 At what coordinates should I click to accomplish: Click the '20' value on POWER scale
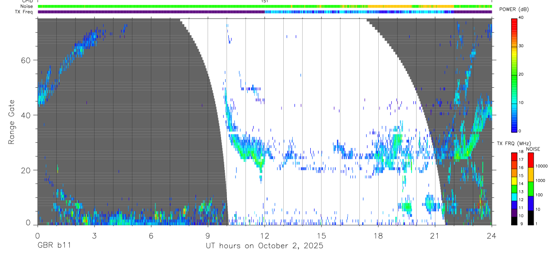[521, 75]
